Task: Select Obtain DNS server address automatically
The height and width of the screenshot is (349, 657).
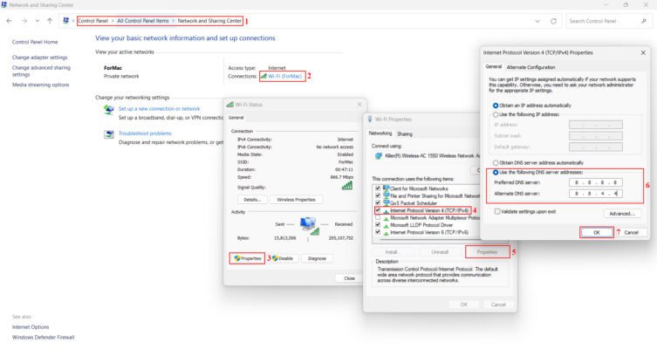Action: (496, 162)
